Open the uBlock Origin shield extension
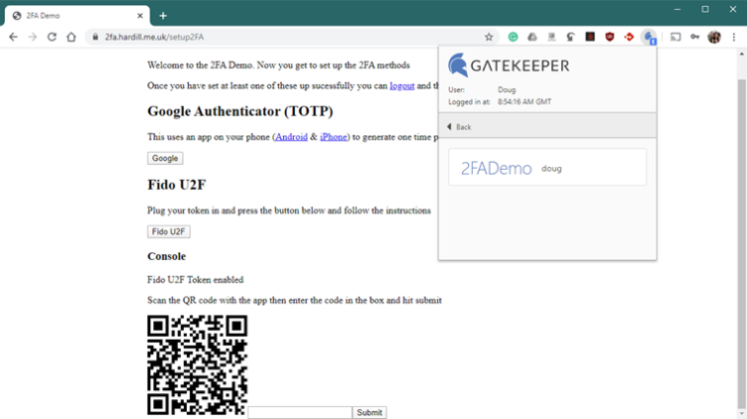747x419 pixels. click(x=609, y=38)
